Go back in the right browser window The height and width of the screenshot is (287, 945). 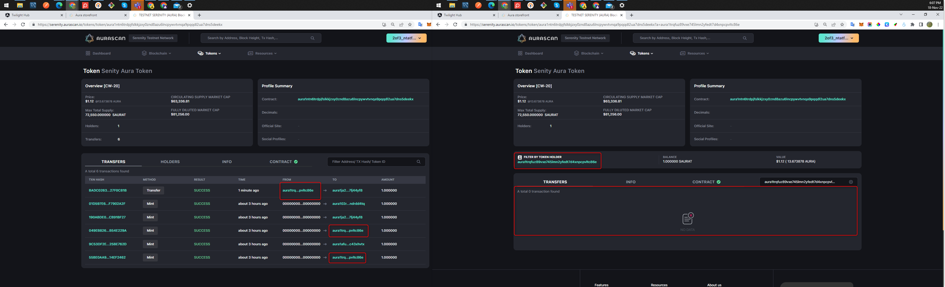(438, 24)
